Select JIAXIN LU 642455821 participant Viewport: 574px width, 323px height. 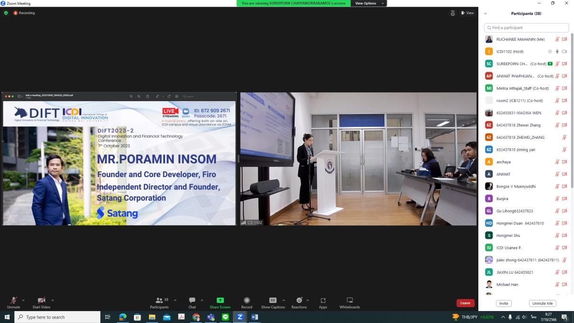526,272
